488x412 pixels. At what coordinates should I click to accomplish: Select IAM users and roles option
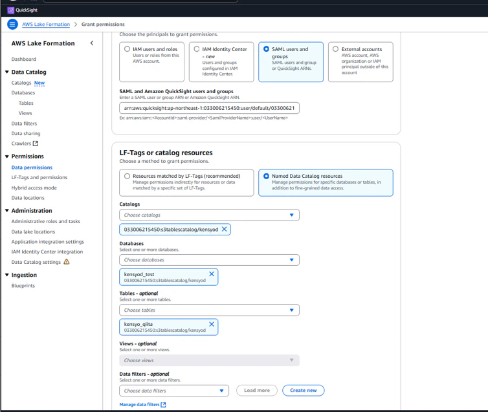[151, 62]
